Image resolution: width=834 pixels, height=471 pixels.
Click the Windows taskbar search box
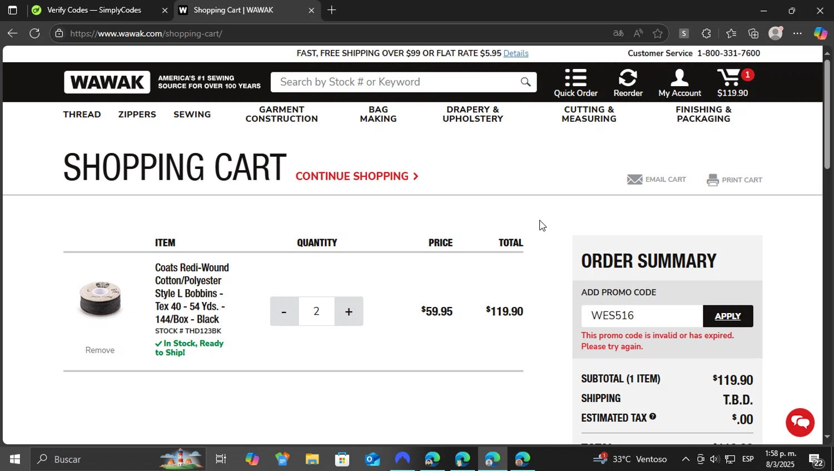[x=117, y=459]
